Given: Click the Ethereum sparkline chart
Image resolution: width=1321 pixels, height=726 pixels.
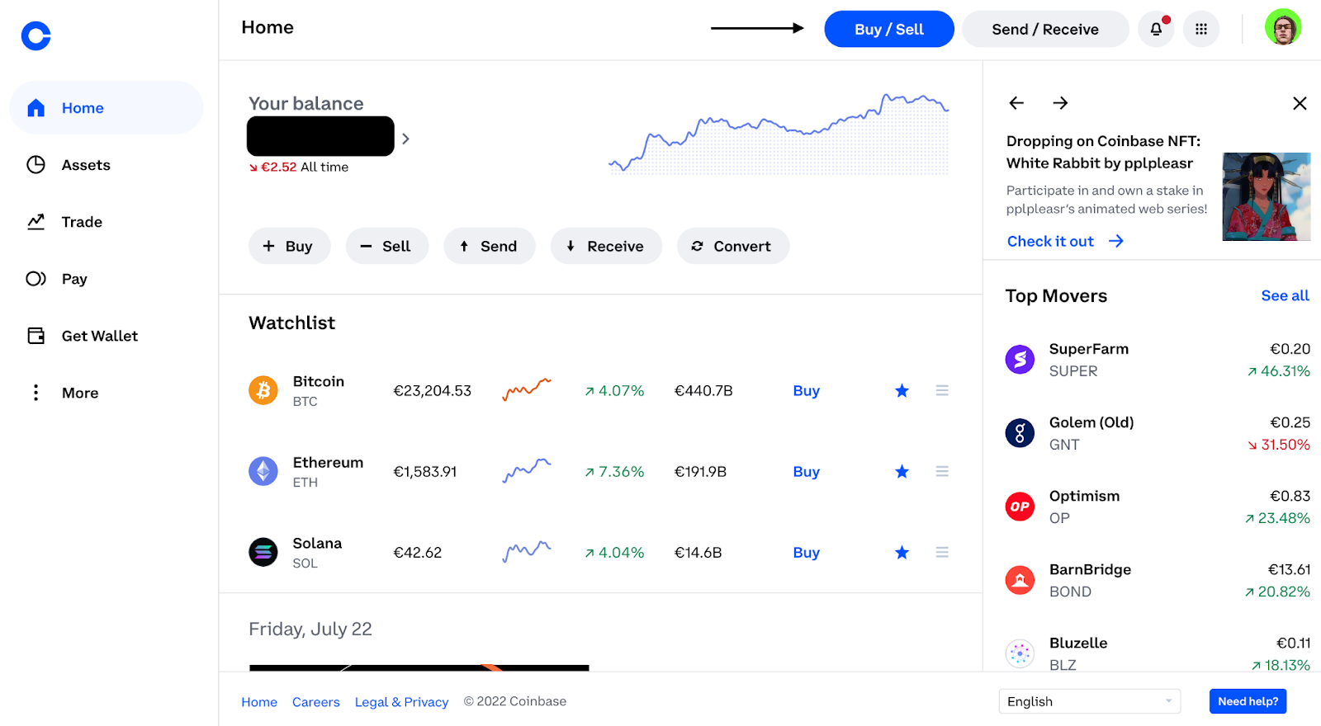Looking at the screenshot, I should point(527,470).
